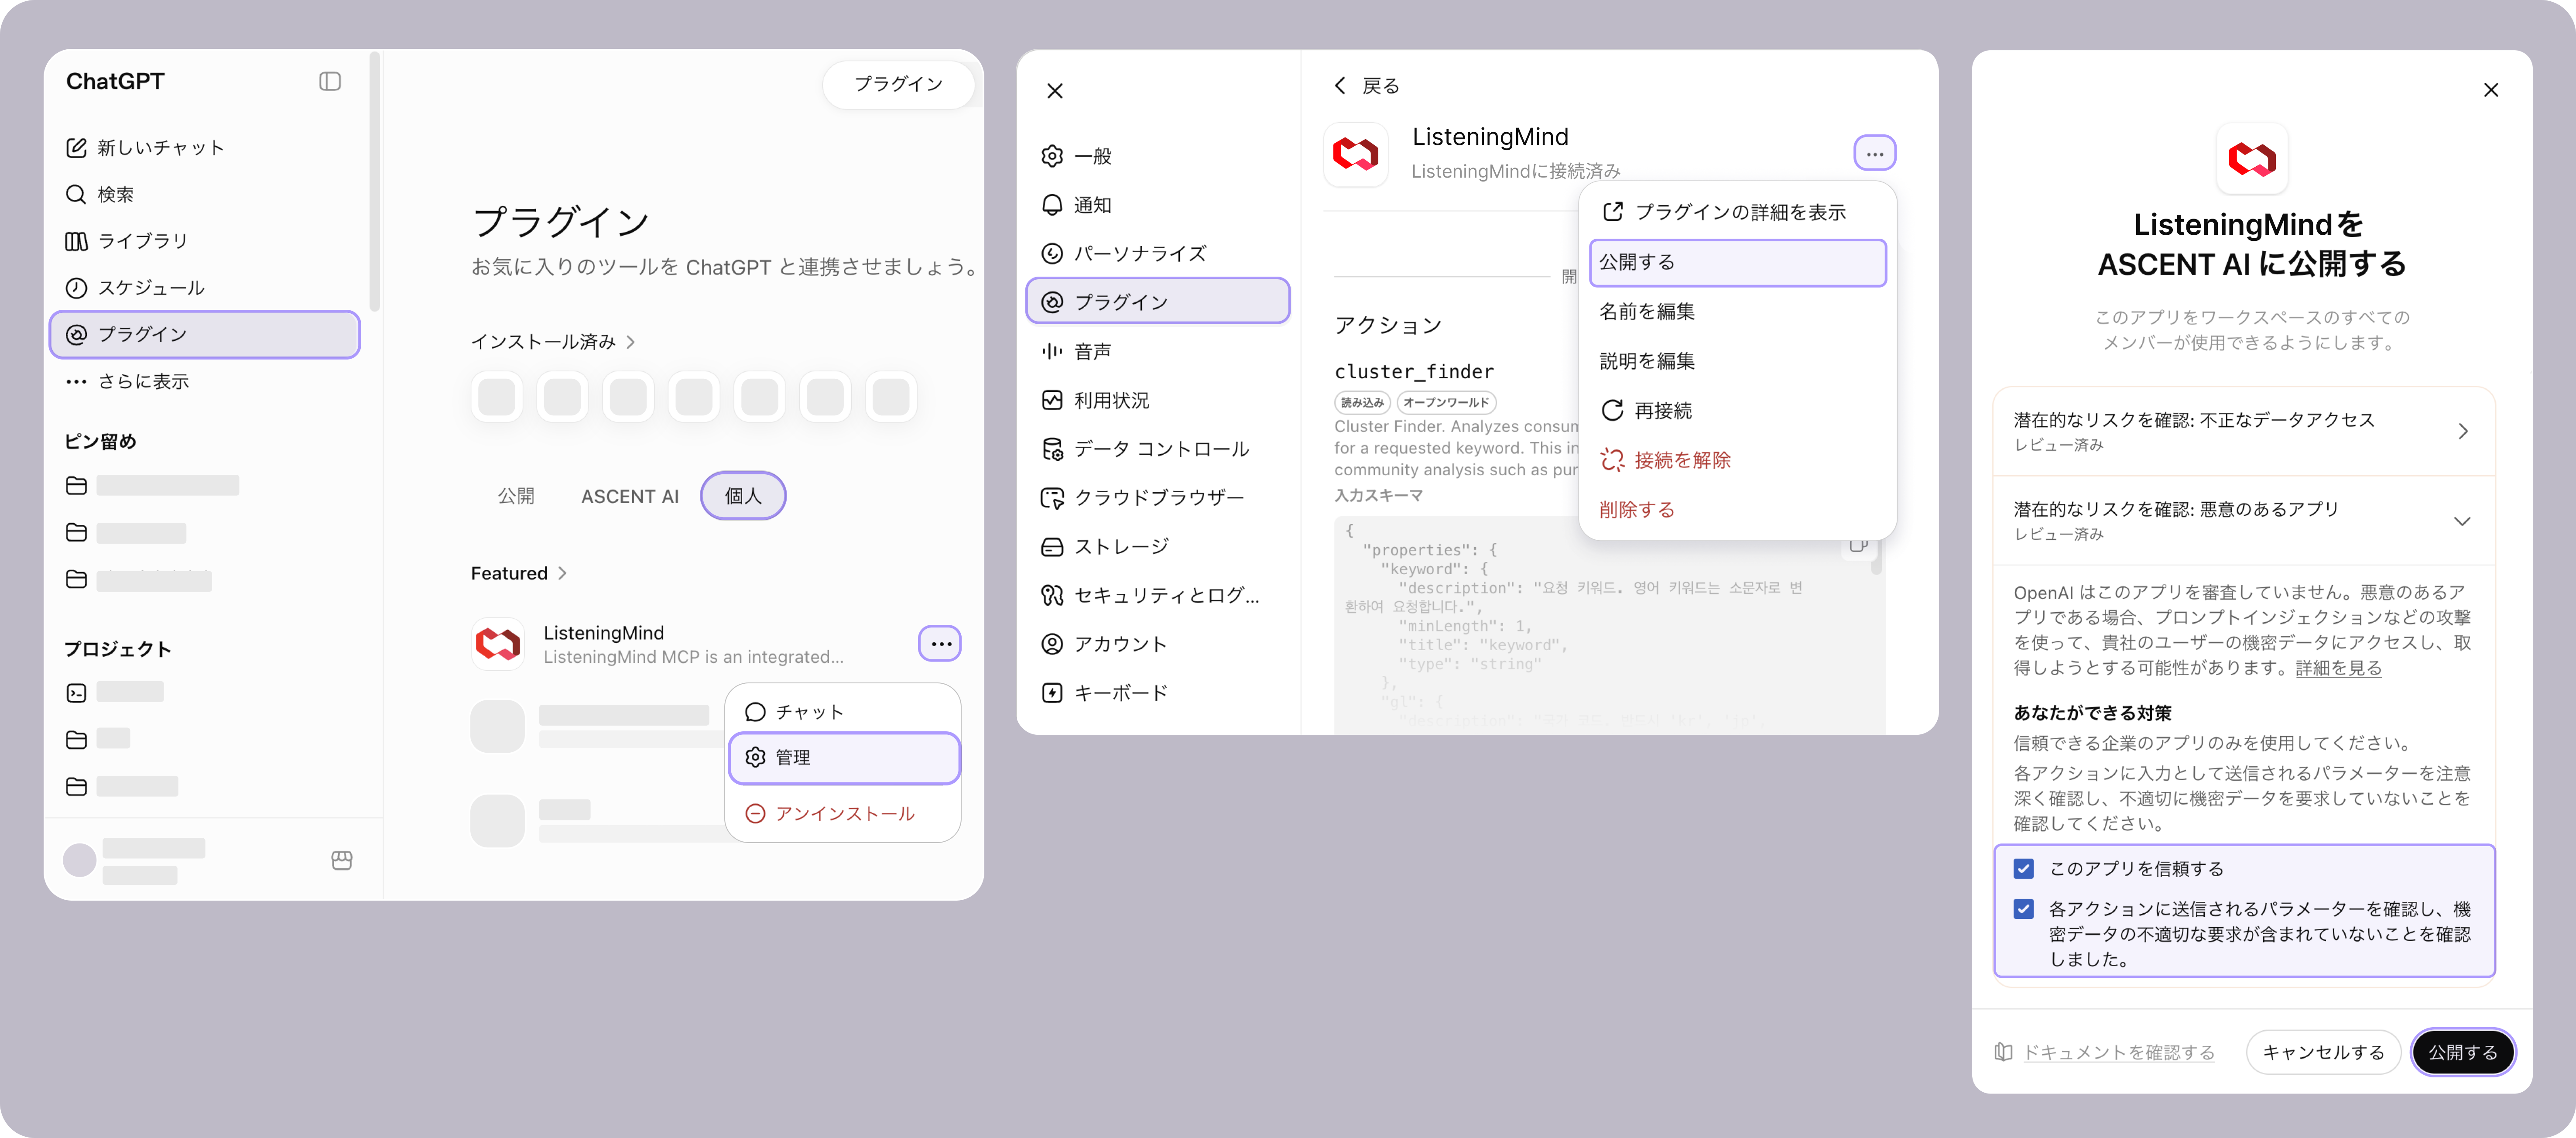Click the ListeningMind logo on detail page

pos(1356,154)
